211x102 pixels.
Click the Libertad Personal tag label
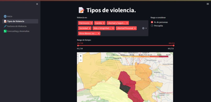125,28
